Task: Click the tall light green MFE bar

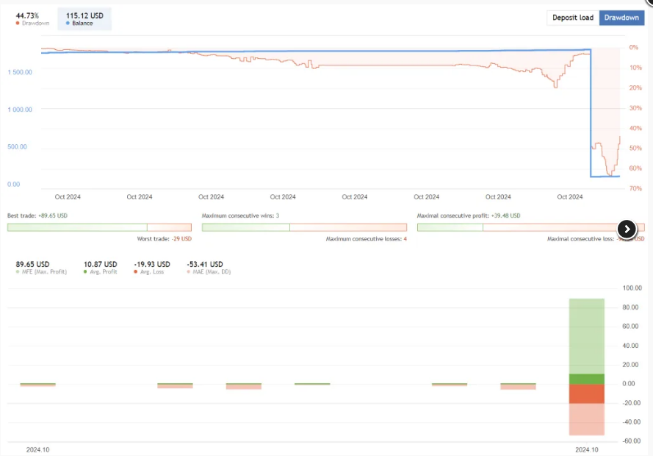Action: pos(586,336)
